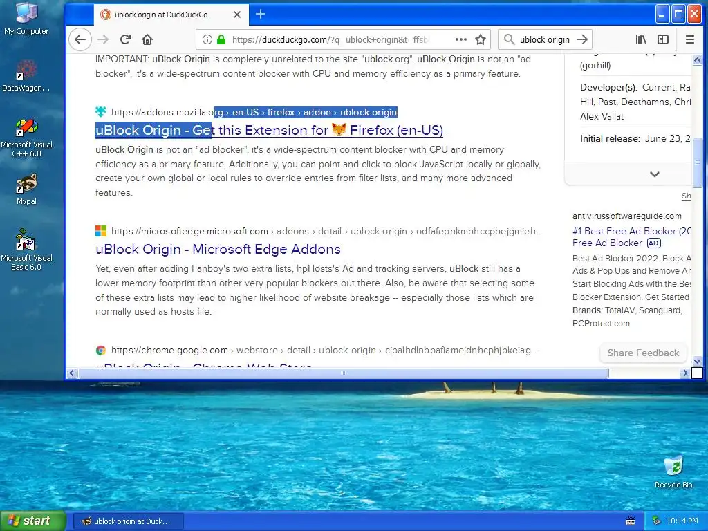Click the tray icon beside the clock

657,521
